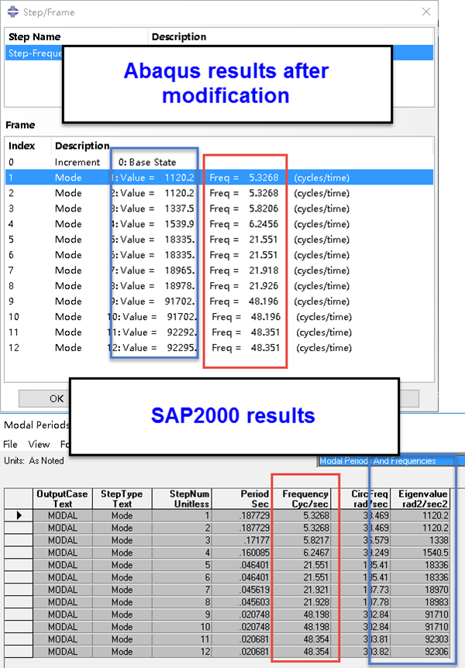Click the current row arrow selector in SAP2000 table
Viewport: 465px width, 668px height.
point(19,515)
